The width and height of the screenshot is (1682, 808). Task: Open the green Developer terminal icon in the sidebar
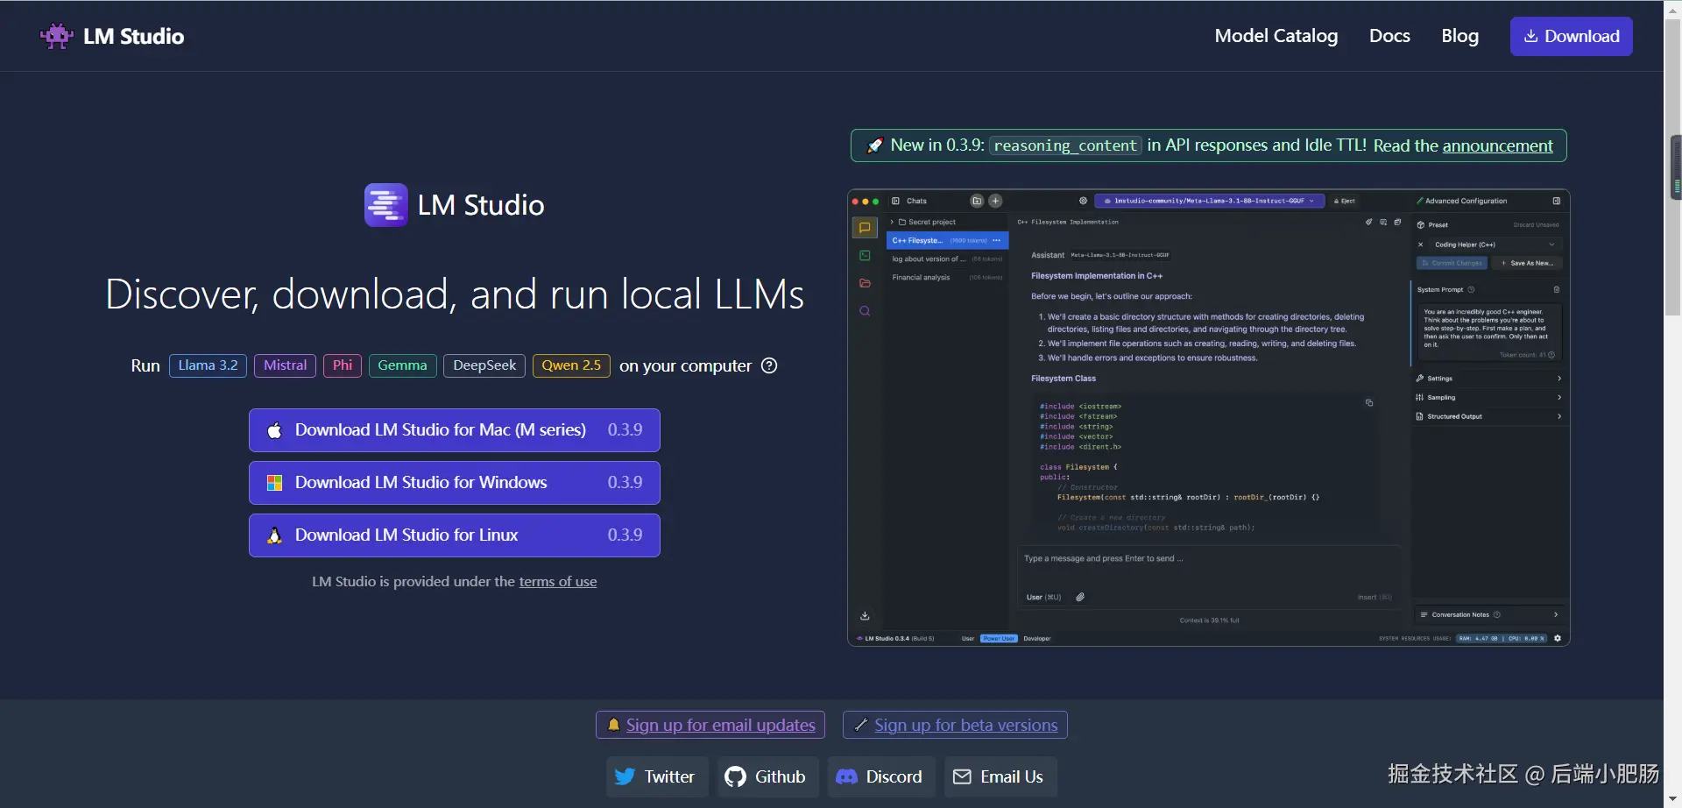(865, 256)
